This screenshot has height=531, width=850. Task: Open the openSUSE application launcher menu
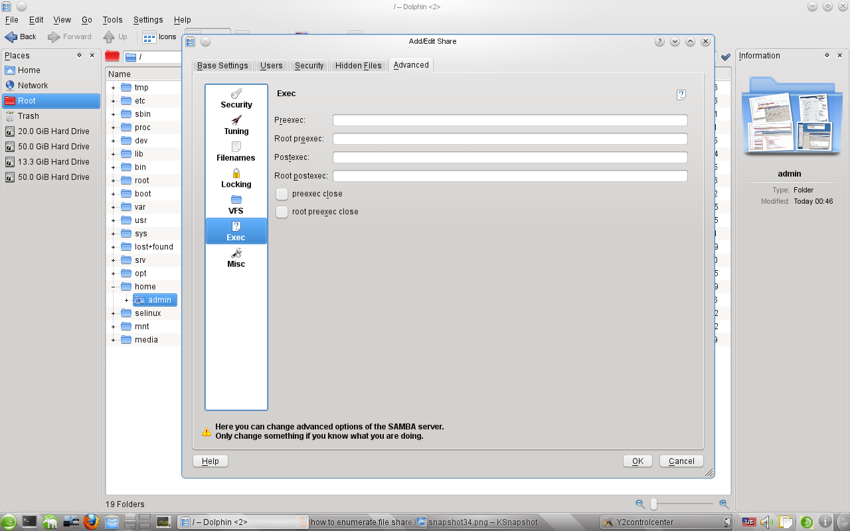[9, 522]
